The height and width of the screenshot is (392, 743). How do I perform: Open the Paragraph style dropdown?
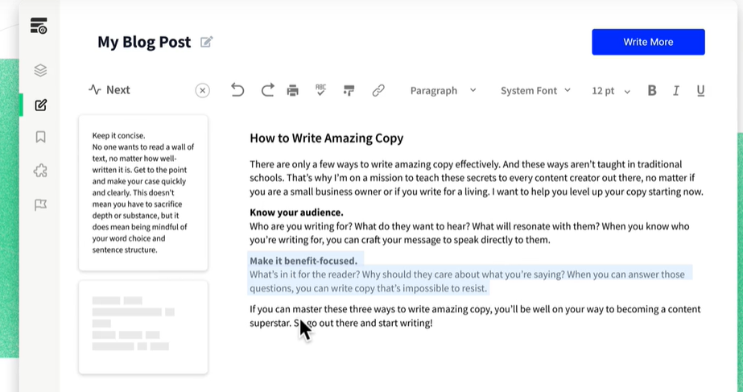(443, 90)
